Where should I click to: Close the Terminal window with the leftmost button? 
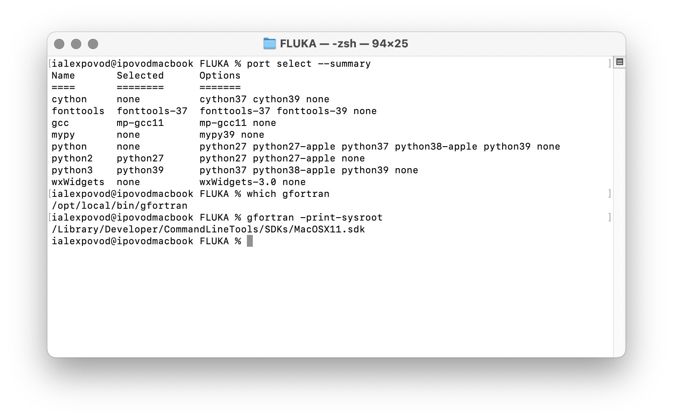pos(59,44)
